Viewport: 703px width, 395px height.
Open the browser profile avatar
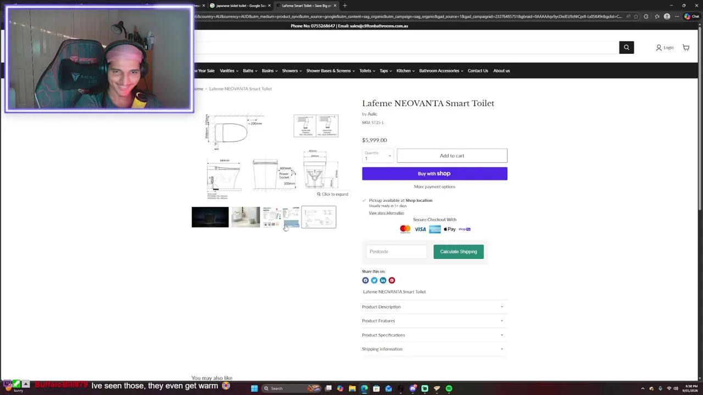[667, 16]
